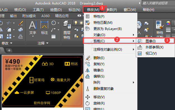
Task: Open the circle tool dropdown arrow
Action: [59, 23]
